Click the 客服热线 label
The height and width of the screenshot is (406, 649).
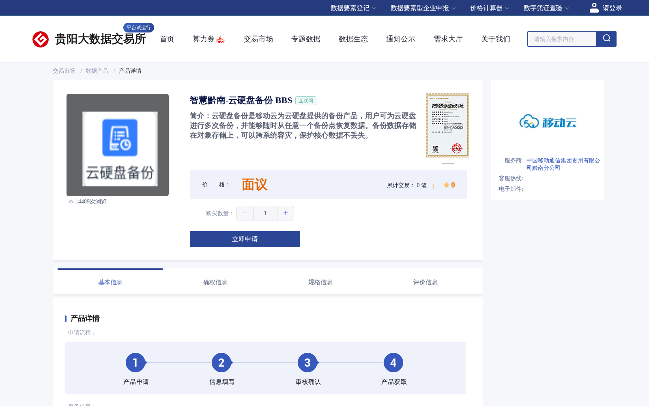tap(511, 178)
